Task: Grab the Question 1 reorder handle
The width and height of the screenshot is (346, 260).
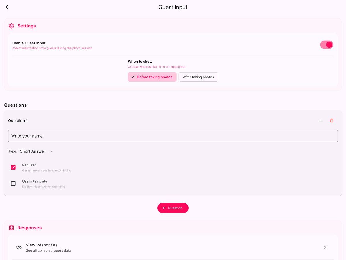Action: pos(321,121)
